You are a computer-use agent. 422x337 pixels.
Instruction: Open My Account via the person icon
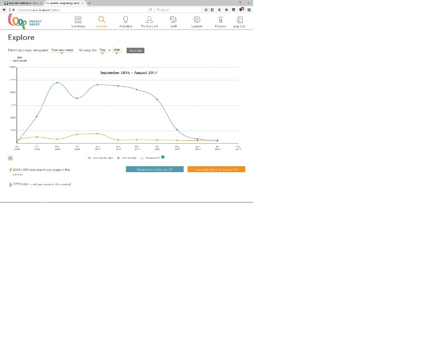[x=149, y=20]
